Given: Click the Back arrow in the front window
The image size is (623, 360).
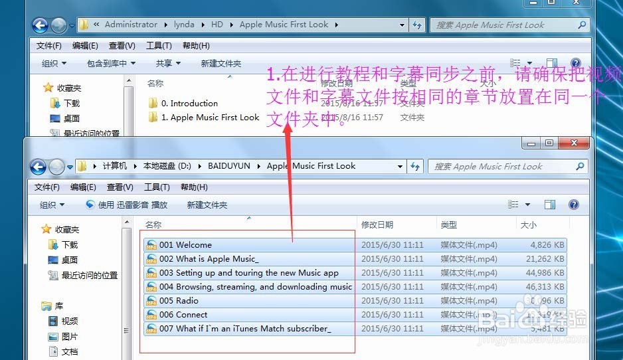Looking at the screenshot, I should [39, 167].
